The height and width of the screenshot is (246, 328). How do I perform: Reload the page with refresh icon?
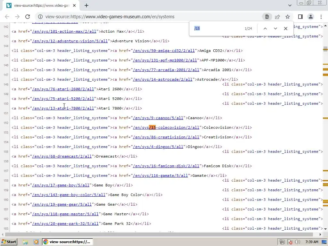(28, 17)
